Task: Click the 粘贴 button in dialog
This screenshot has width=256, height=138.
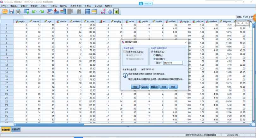Action: [145, 87]
